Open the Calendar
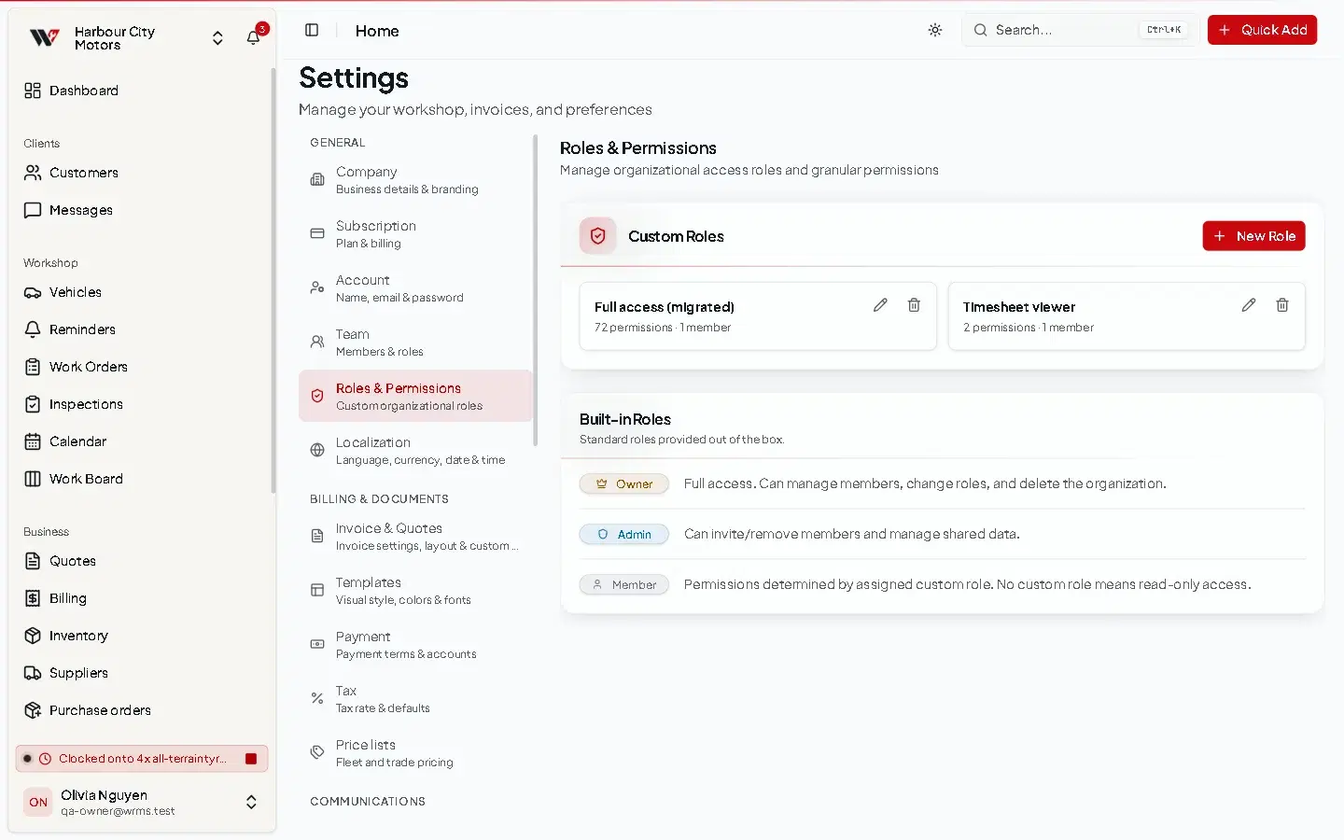The height and width of the screenshot is (840, 1344). [x=140, y=441]
